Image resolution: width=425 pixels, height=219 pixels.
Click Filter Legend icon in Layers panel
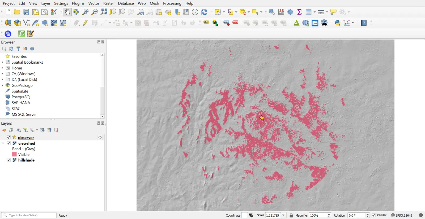click(x=25, y=130)
